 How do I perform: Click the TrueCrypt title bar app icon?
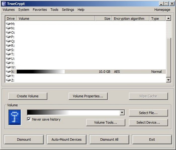[4, 4]
